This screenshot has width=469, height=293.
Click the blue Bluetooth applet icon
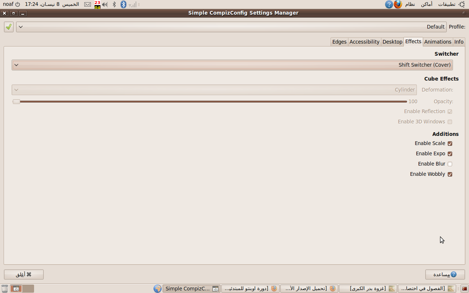(123, 4)
